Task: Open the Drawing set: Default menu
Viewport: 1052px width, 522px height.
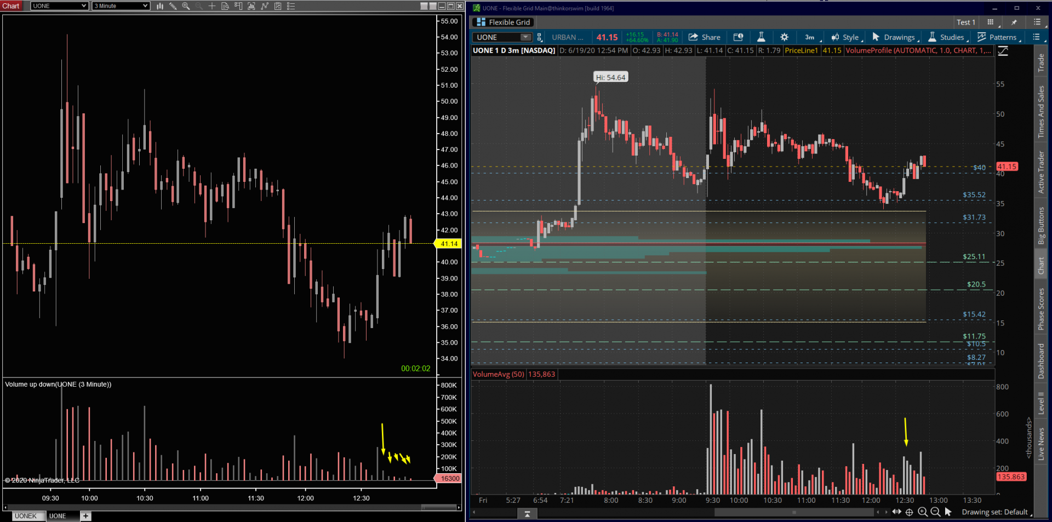Action: tap(997, 512)
